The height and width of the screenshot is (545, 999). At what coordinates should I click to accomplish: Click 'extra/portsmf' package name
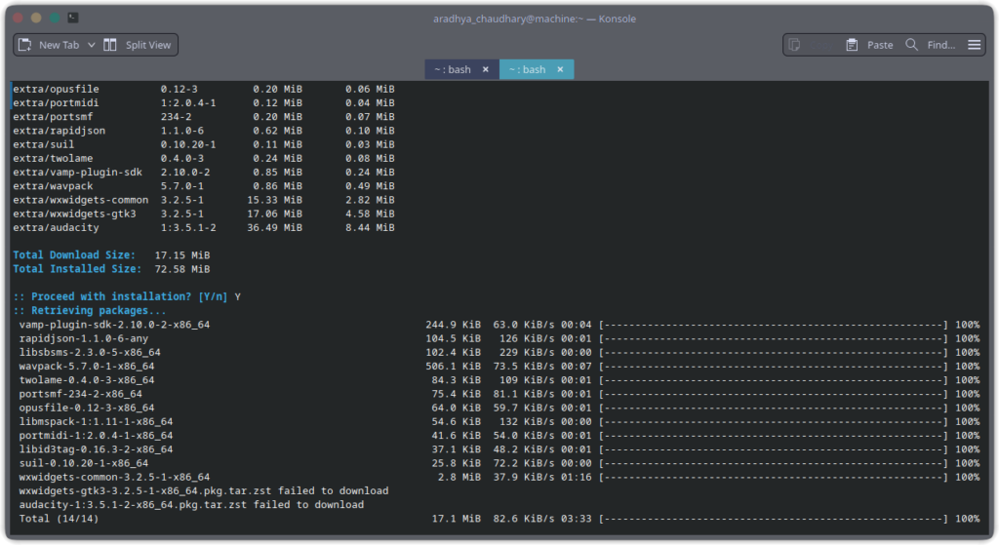53,117
